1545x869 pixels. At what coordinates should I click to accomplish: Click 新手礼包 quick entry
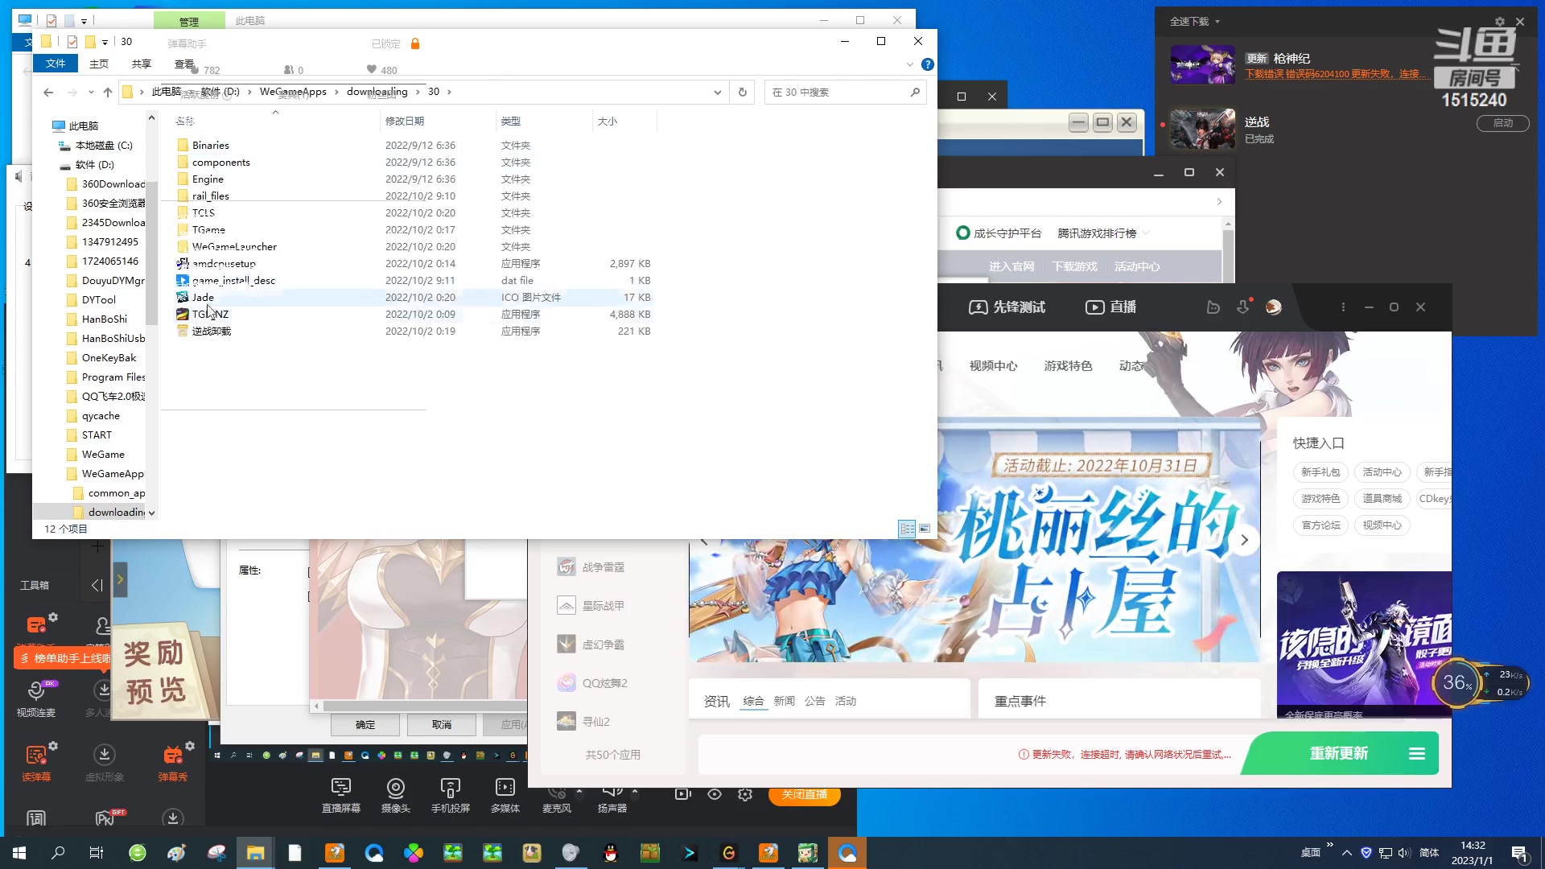tap(1320, 472)
